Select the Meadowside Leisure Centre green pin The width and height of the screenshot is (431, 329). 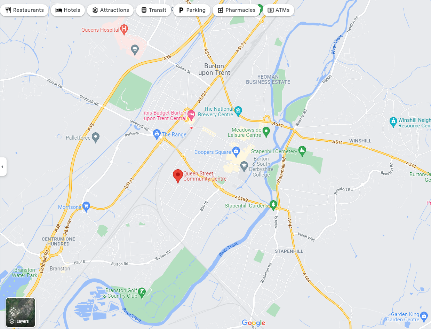point(266,132)
